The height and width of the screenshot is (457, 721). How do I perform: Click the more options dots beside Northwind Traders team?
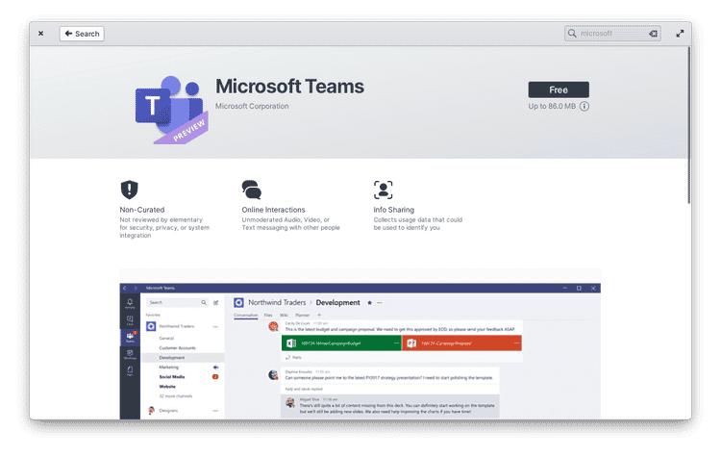(x=215, y=327)
